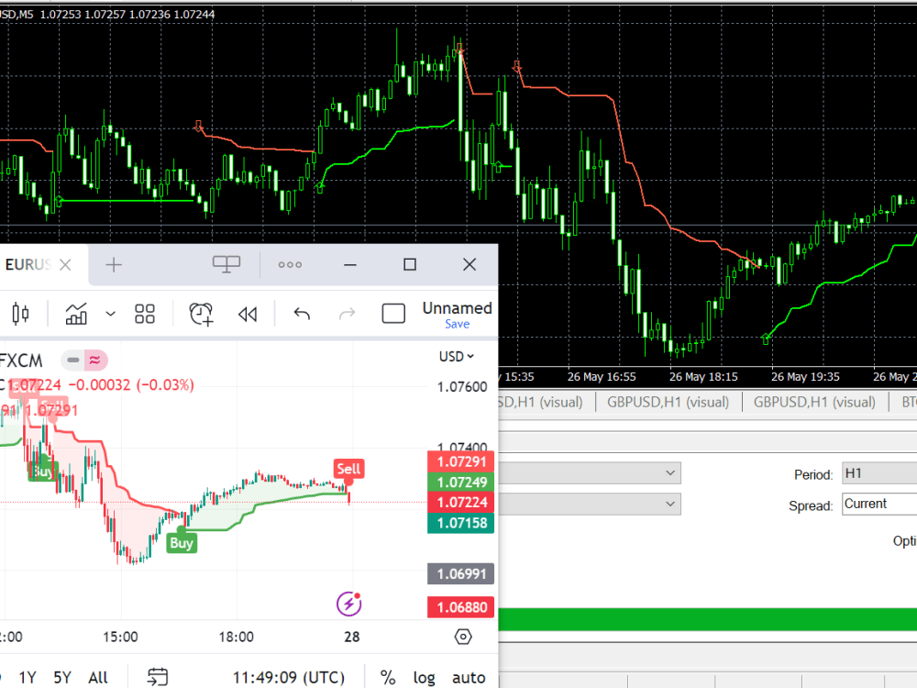Select the candlestick chart style icon

coord(19,314)
